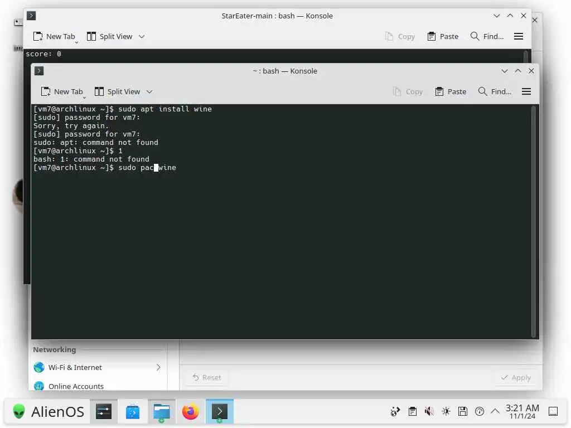Open Wi-Fi & Internet in System Settings
This screenshot has height=428, width=571.
point(97,368)
